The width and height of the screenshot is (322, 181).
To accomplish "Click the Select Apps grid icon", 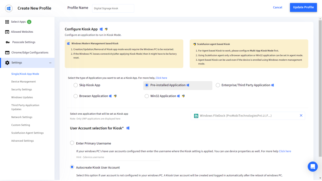I will pos(7,22).
